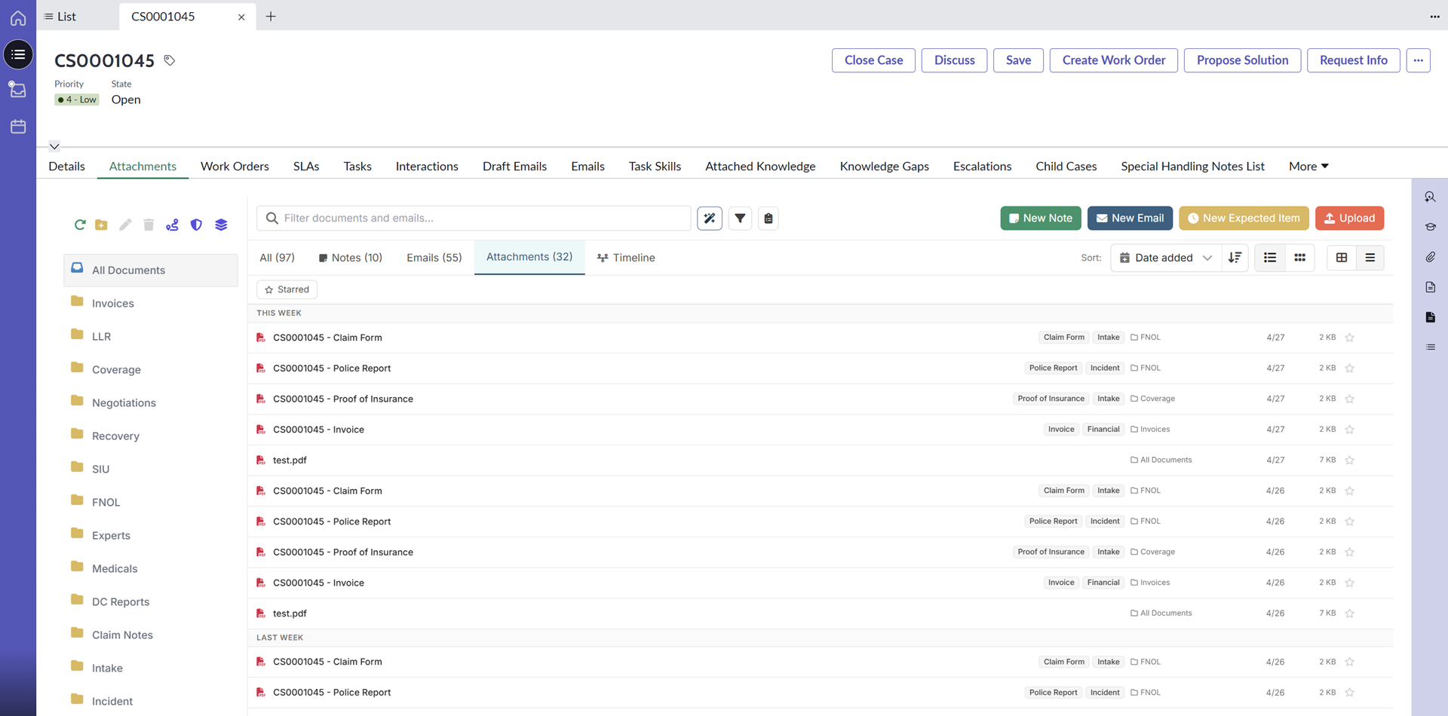
Task: Click the Close Case button
Action: [873, 60]
